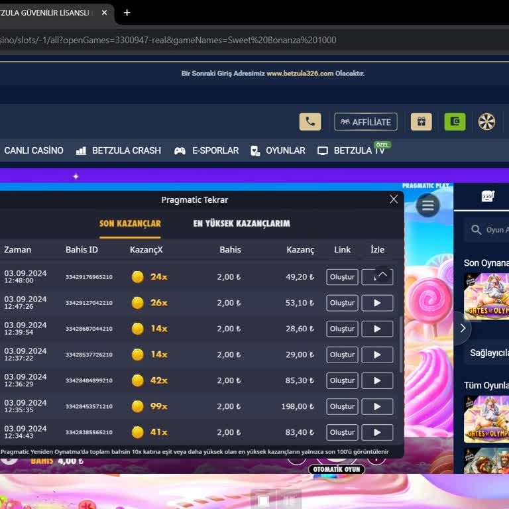This screenshot has width=509, height=509.
Task: Click the browser address bar URL
Action: coord(168,40)
